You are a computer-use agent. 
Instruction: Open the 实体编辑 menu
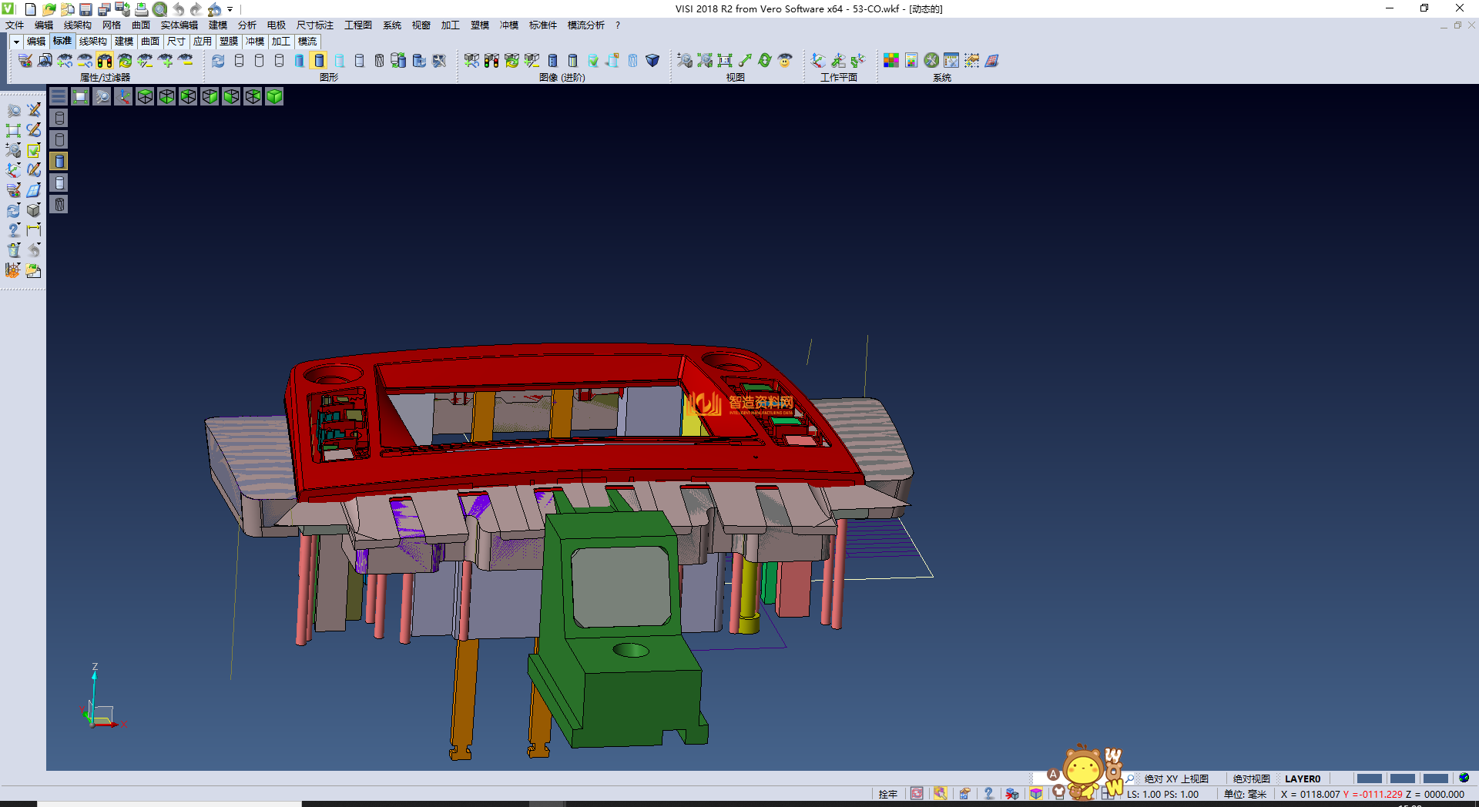click(179, 25)
